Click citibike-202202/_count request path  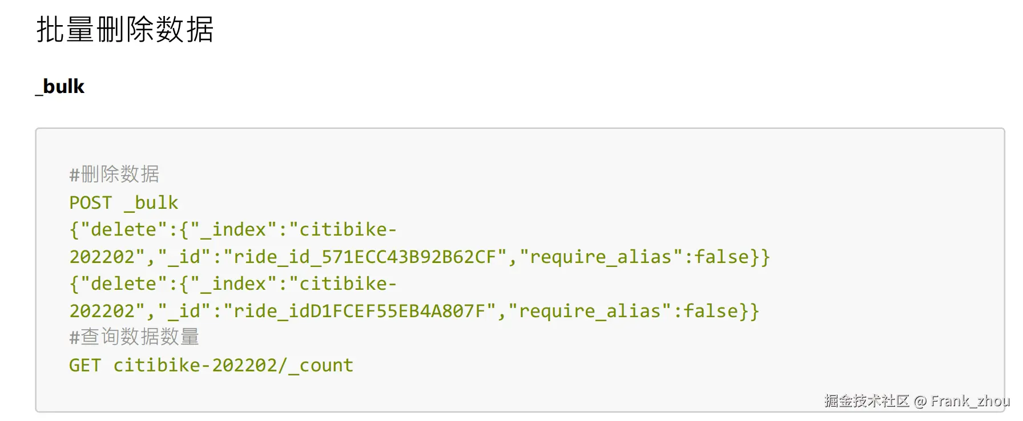coord(233,365)
